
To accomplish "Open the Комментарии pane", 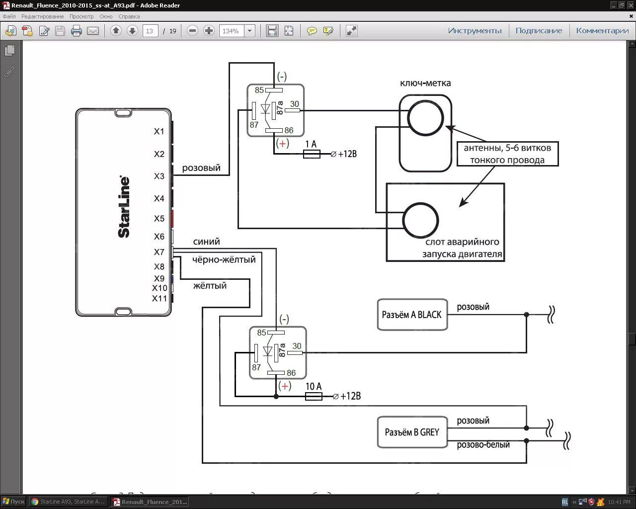I will [x=602, y=31].
